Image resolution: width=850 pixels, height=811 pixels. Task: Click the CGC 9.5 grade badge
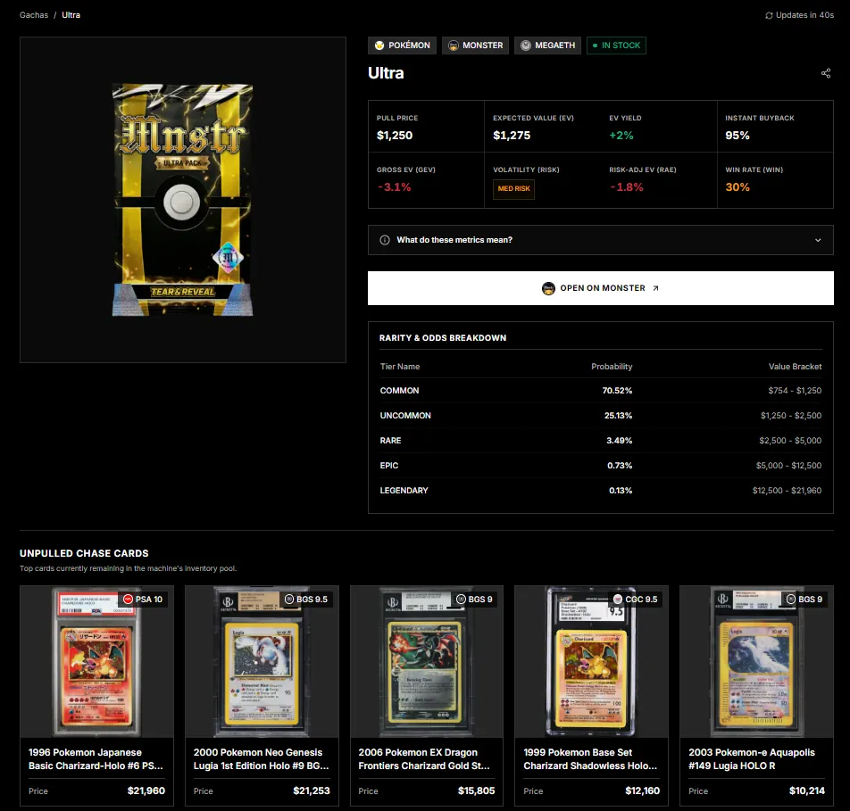[x=635, y=600]
